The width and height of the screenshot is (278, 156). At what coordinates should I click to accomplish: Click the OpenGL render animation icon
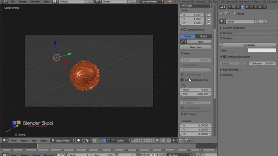(190, 140)
